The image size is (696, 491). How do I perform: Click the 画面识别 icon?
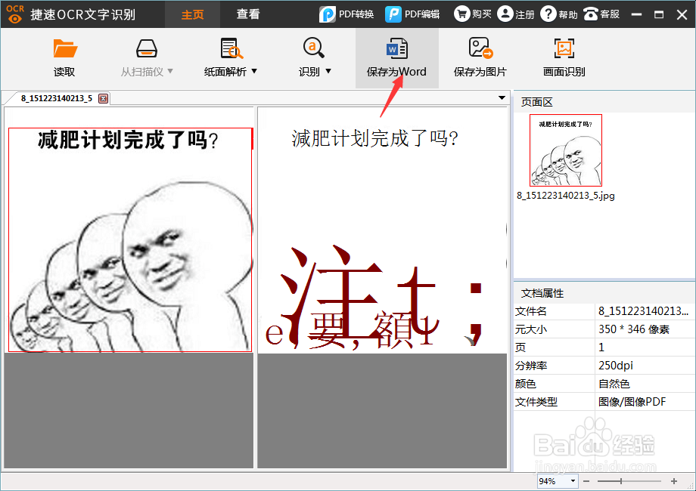coord(564,48)
